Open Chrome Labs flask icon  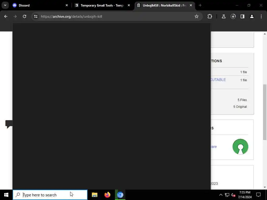point(223,16)
